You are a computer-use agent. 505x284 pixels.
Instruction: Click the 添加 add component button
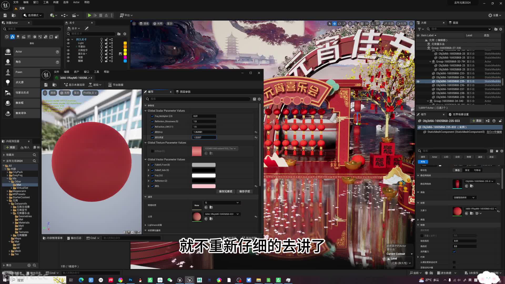click(477, 121)
